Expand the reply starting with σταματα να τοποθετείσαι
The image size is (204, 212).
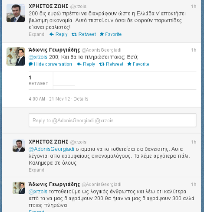click(36, 170)
